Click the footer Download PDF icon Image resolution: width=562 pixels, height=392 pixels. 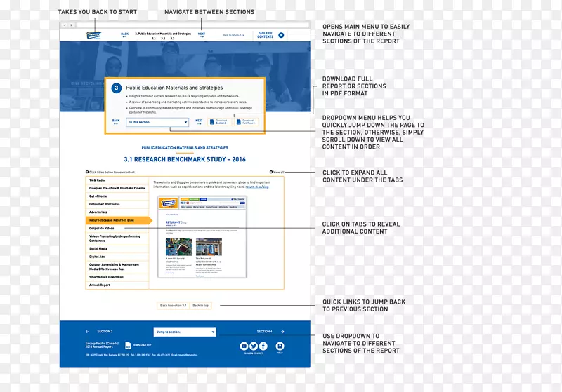pyautogui.click(x=128, y=345)
